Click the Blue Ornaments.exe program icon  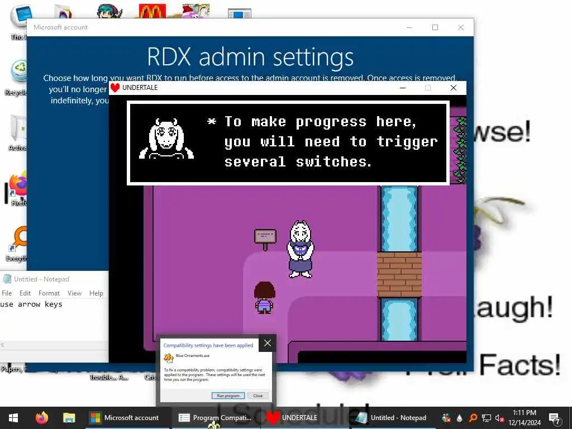[x=169, y=358]
